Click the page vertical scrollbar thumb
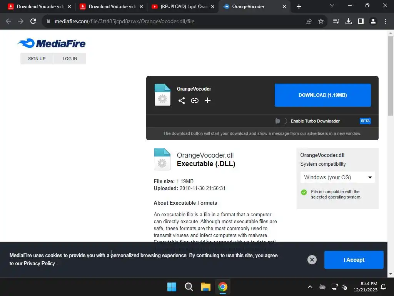 pos(391,76)
